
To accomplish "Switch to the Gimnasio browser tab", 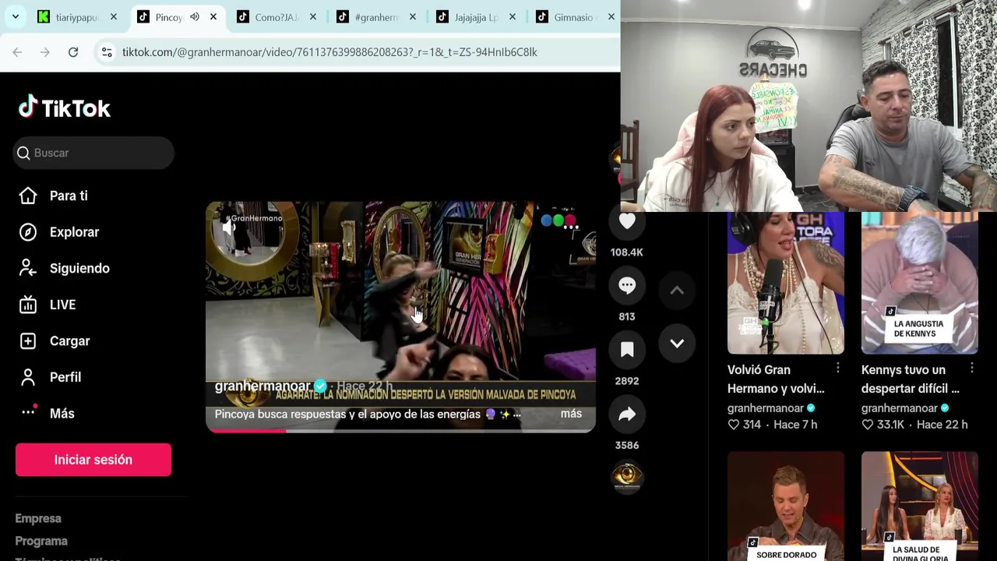I will (567, 17).
